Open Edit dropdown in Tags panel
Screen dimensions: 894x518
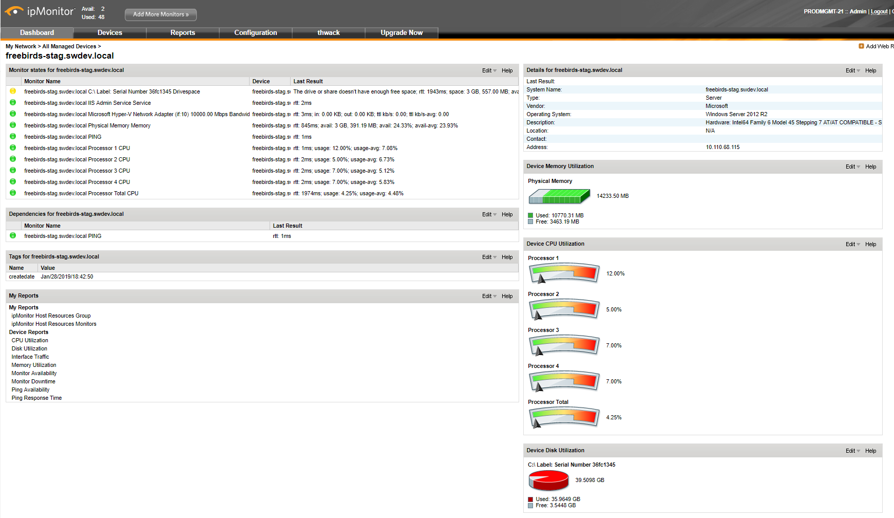click(489, 257)
